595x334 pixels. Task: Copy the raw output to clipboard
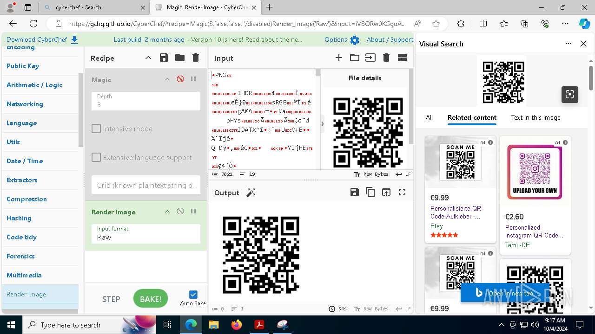tap(370, 192)
